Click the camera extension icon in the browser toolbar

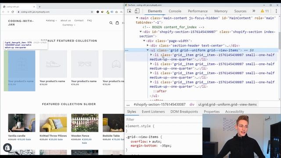click(x=116, y=12)
